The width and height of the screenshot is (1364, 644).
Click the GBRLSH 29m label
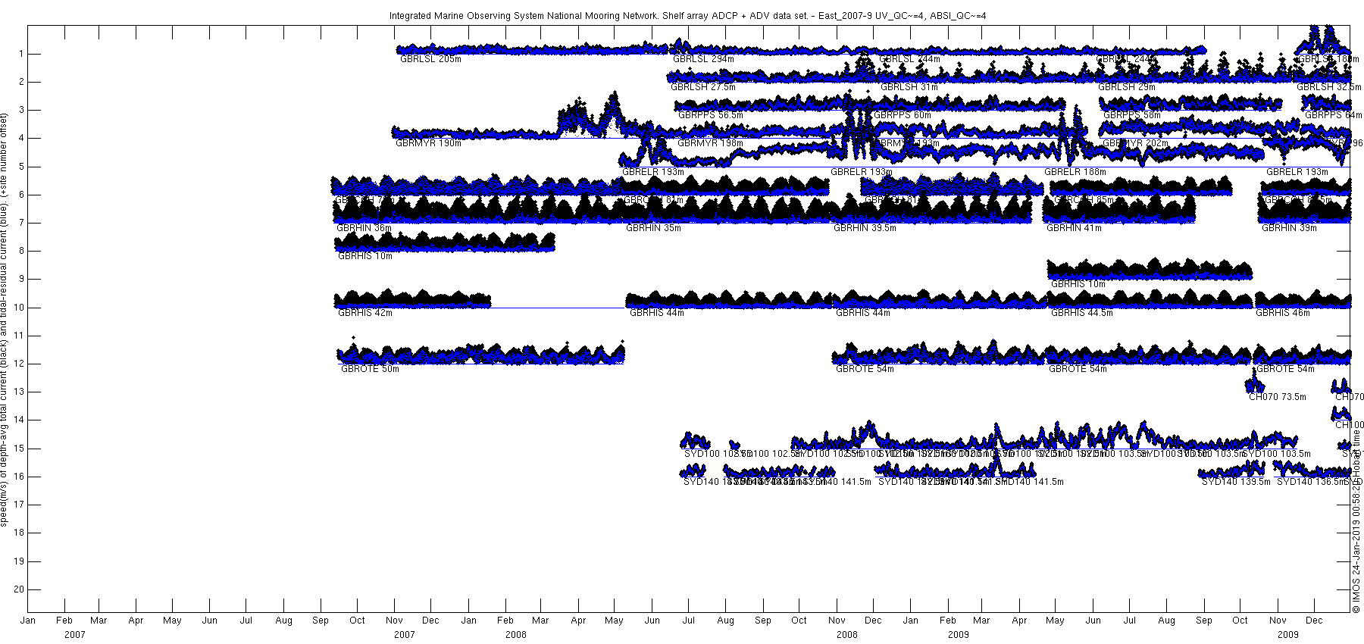[x=1127, y=86]
